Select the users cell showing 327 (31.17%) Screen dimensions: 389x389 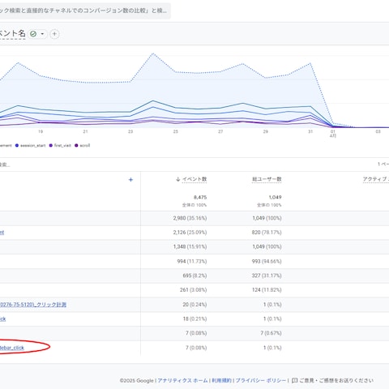pyautogui.click(x=267, y=276)
